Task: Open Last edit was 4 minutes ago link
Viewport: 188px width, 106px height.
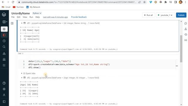Action: pyautogui.click(x=56, y=17)
